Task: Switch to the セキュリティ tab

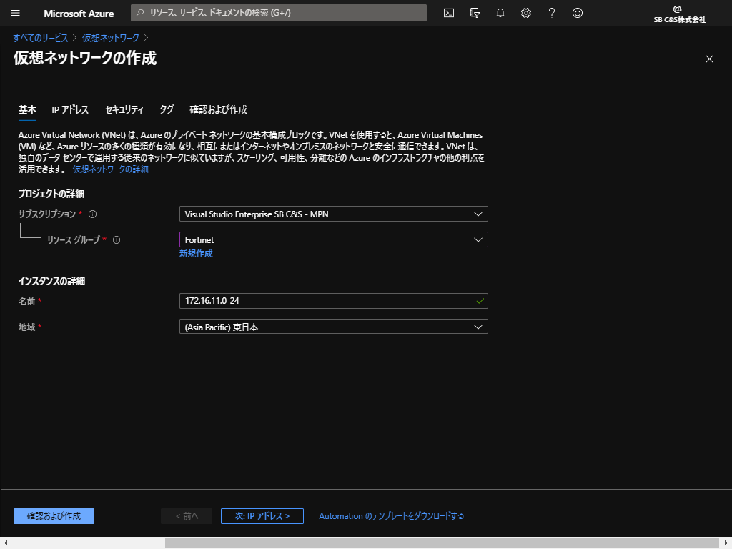Action: (124, 109)
